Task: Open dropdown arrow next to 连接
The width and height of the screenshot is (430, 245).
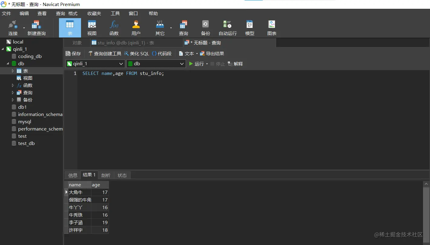Action: coord(24,28)
